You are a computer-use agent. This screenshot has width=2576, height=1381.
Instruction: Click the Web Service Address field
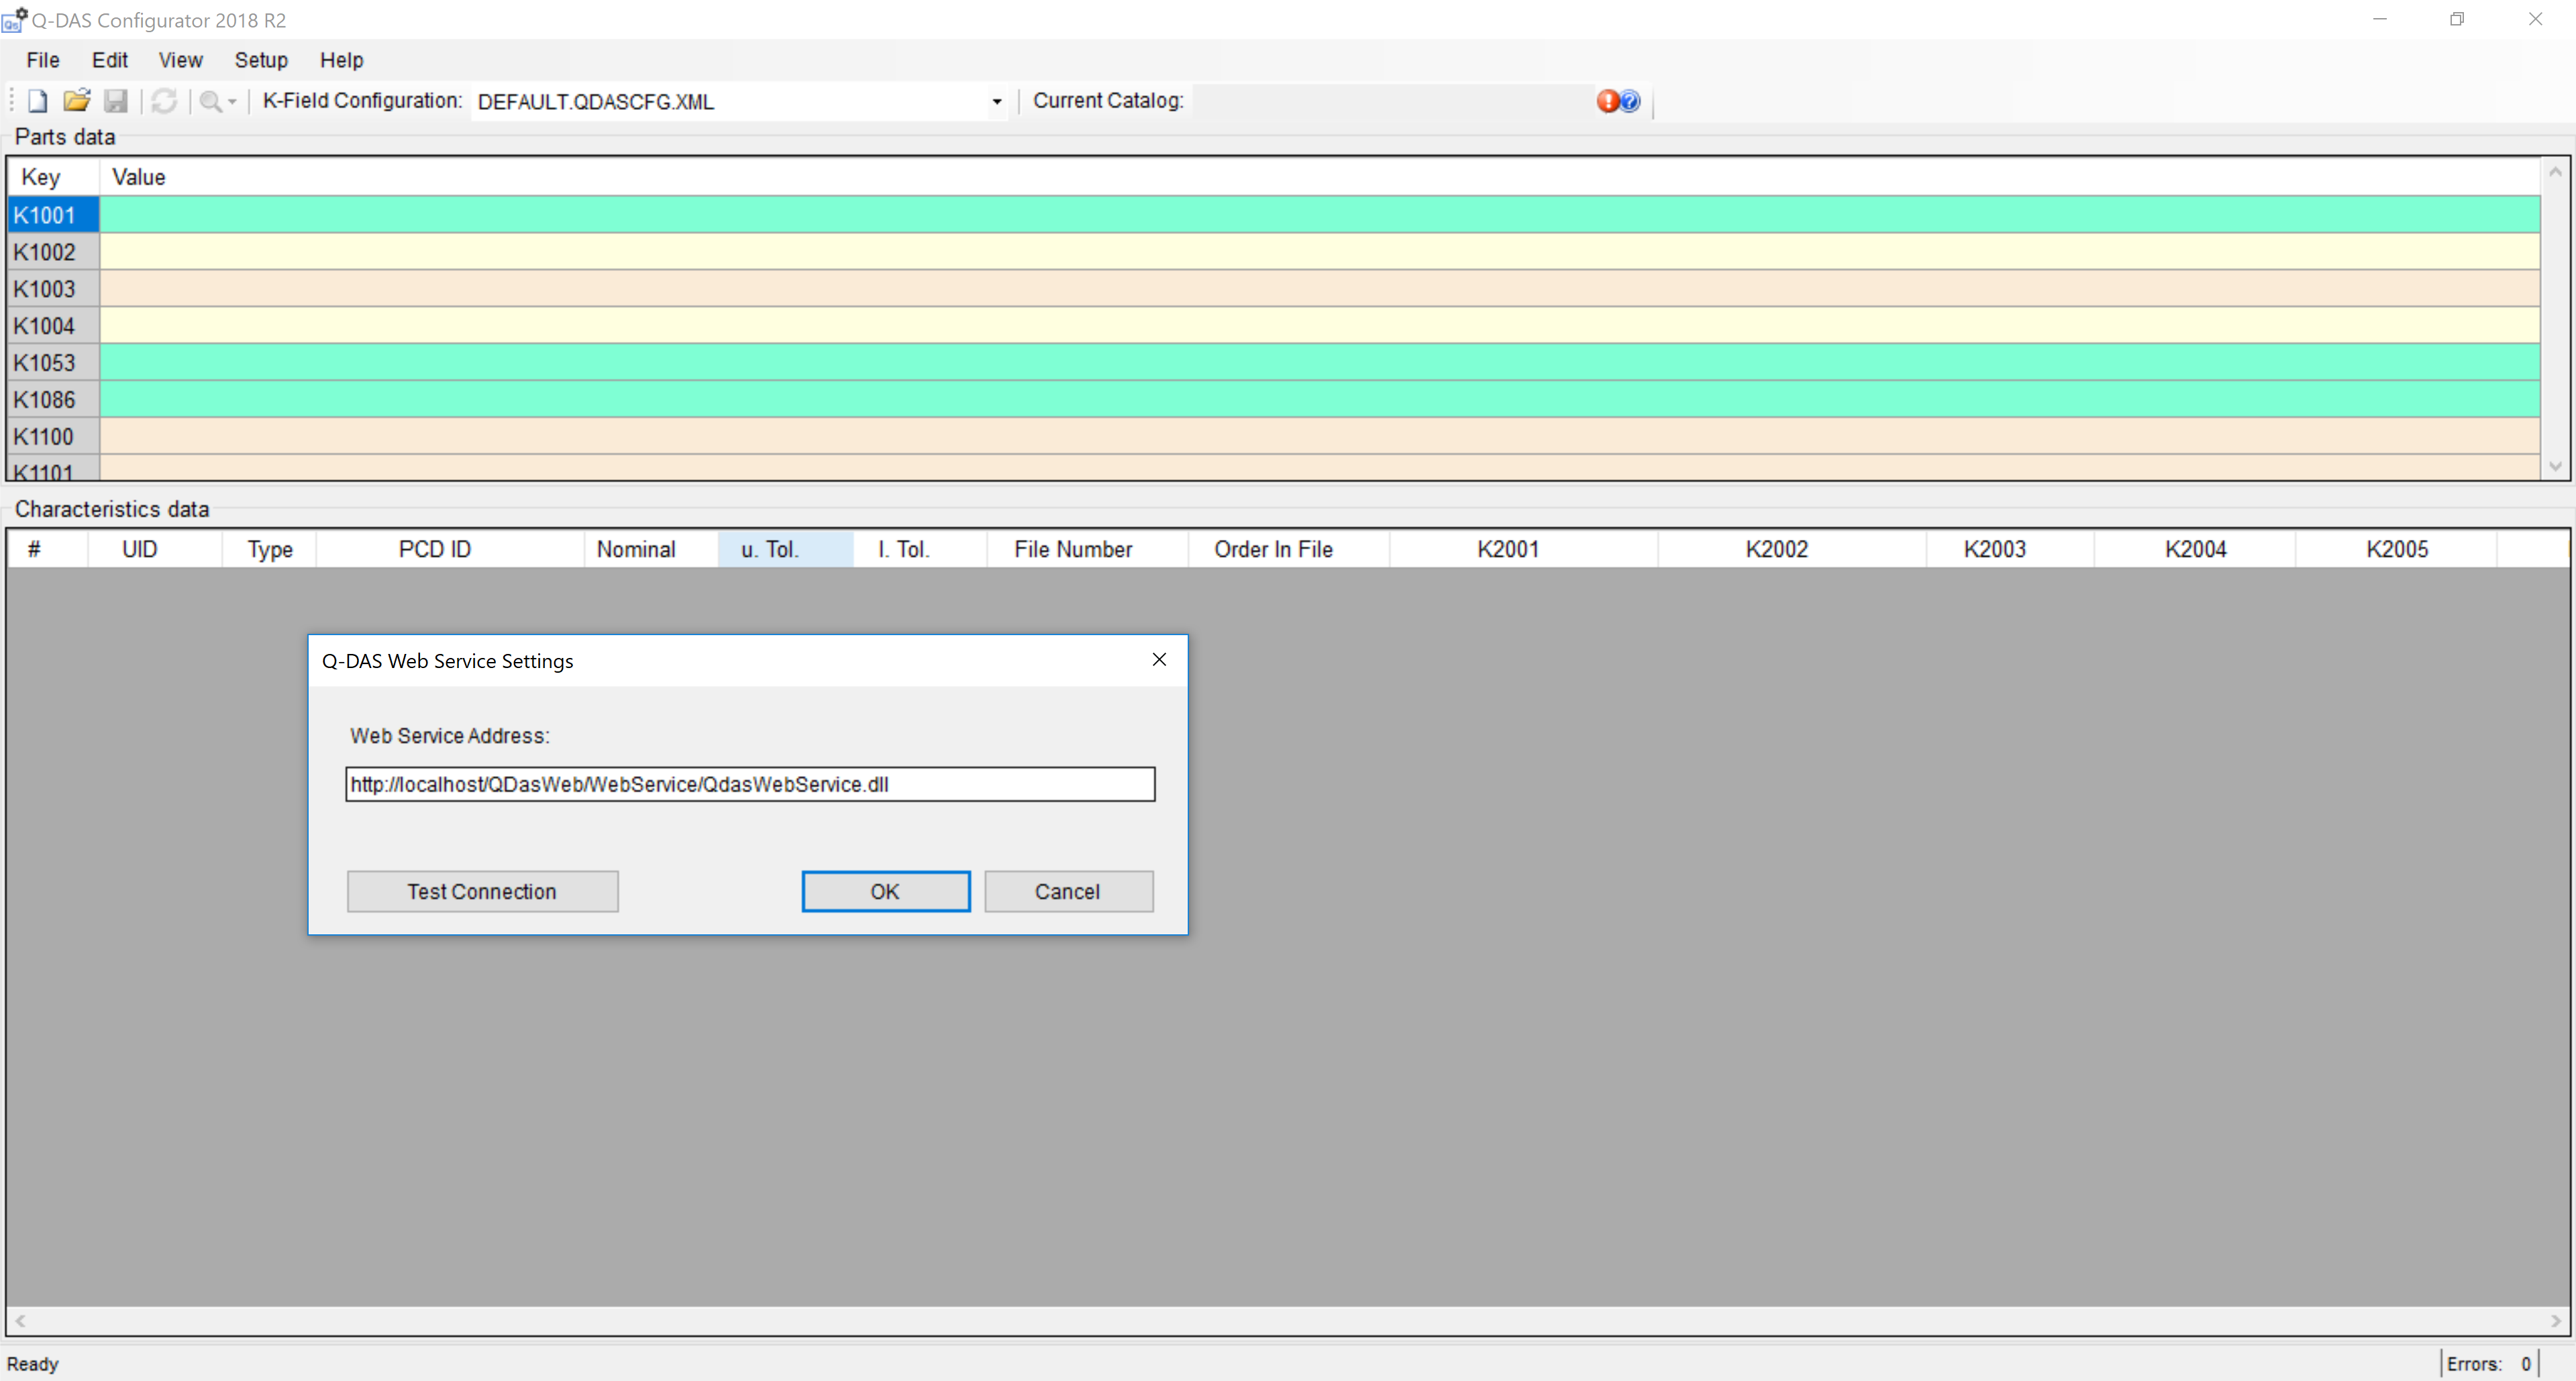[750, 785]
